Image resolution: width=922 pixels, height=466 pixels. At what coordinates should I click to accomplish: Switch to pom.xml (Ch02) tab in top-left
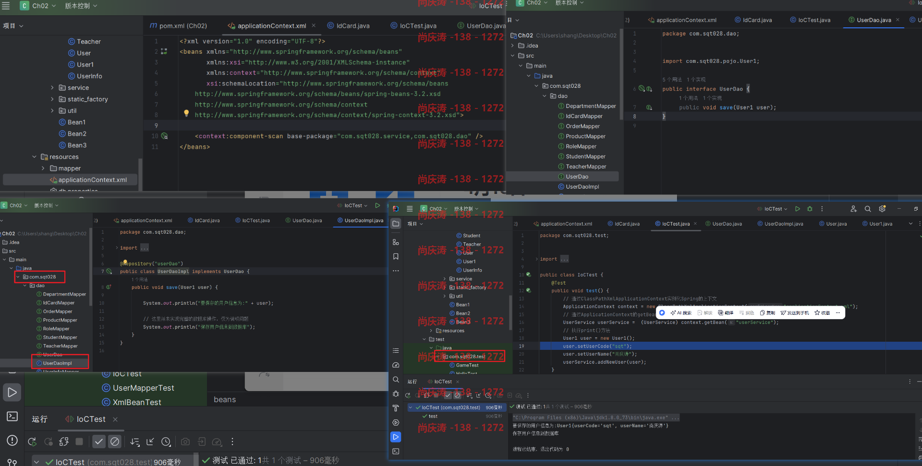click(178, 26)
